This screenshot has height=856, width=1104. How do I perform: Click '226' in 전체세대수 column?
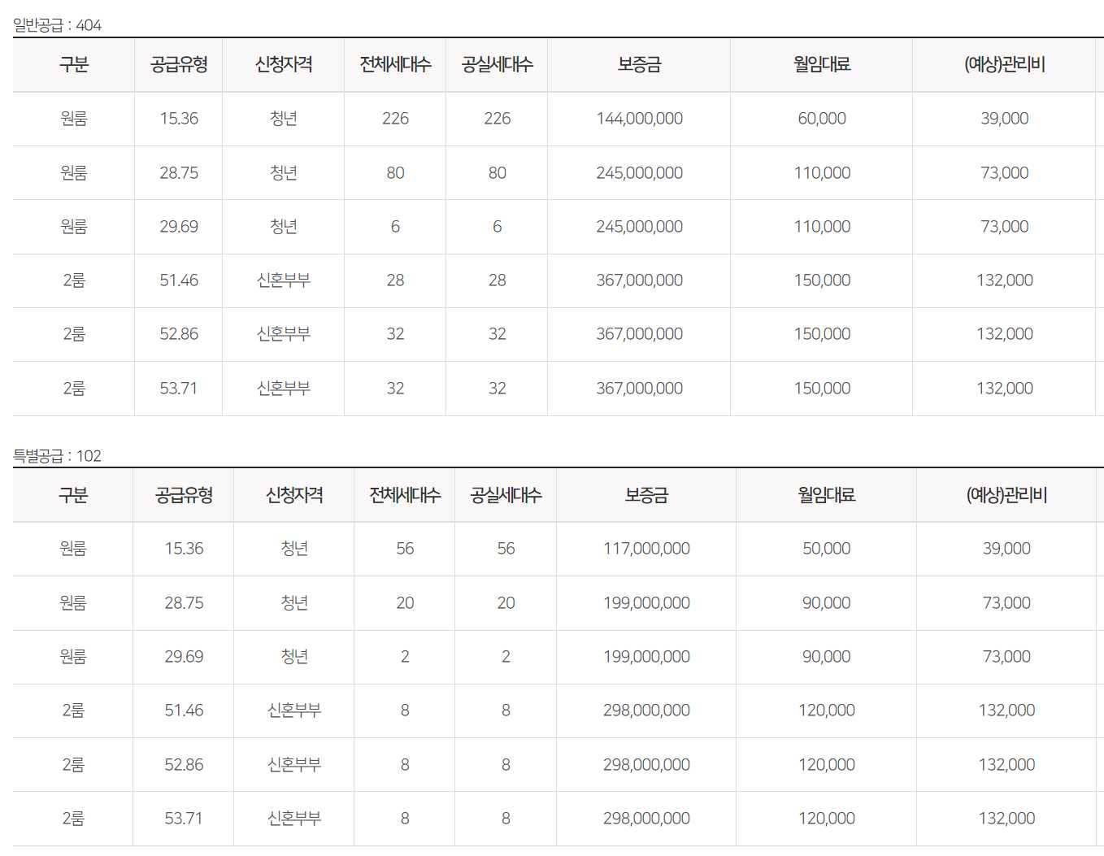[x=395, y=119]
